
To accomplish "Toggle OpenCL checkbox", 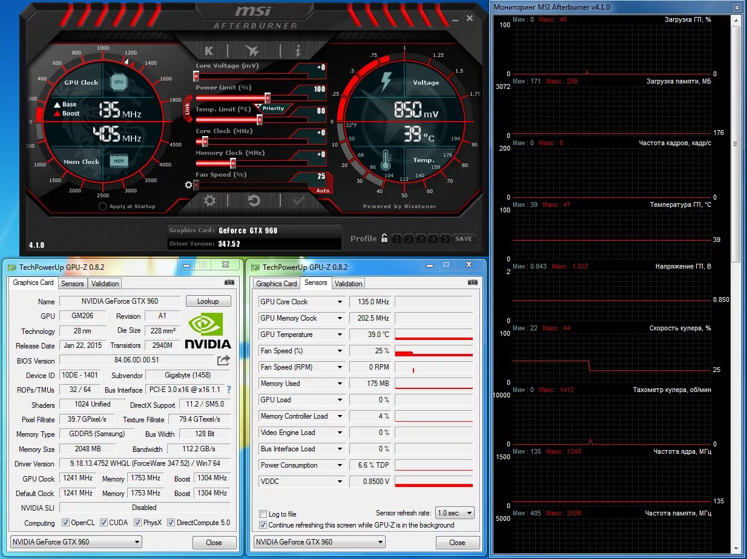I will click(67, 523).
